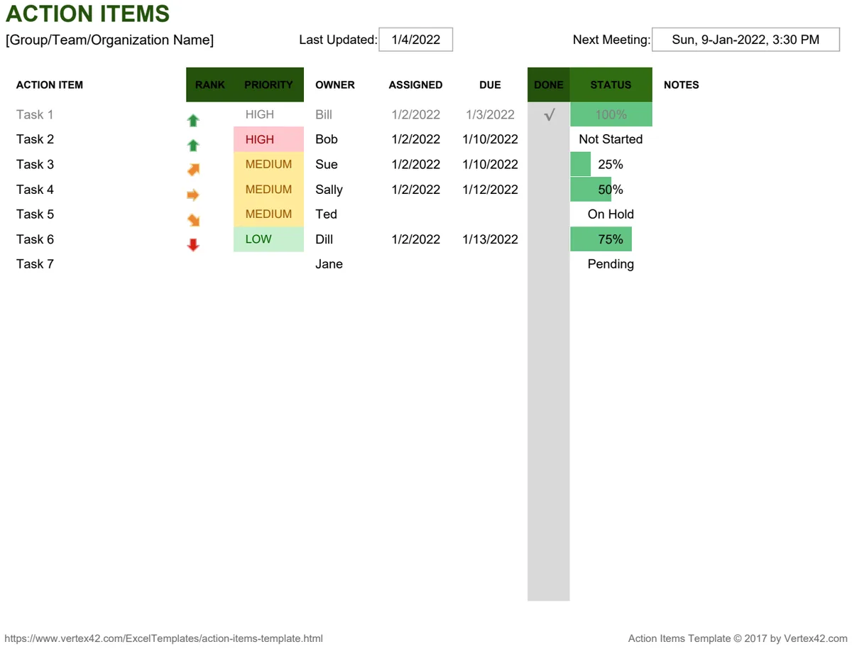
Task: Select the MEDIUM priority cell for Task 3
Action: point(268,165)
